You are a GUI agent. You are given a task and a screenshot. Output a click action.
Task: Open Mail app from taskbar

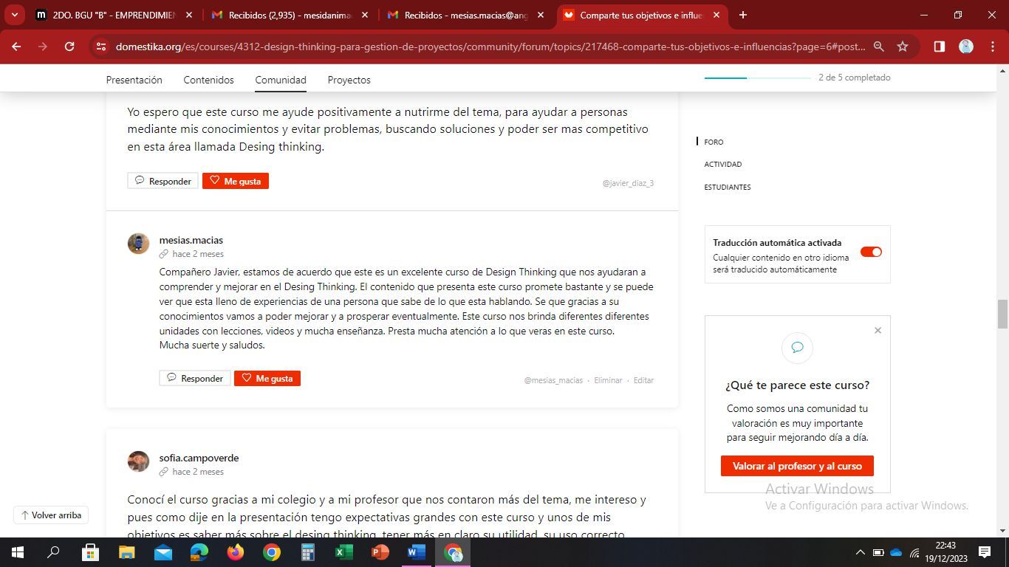pyautogui.click(x=163, y=552)
